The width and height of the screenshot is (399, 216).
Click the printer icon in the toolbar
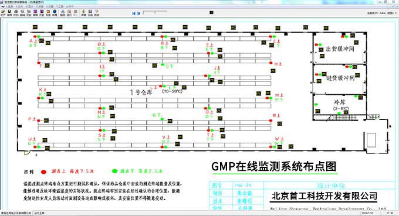[x=16, y=12]
